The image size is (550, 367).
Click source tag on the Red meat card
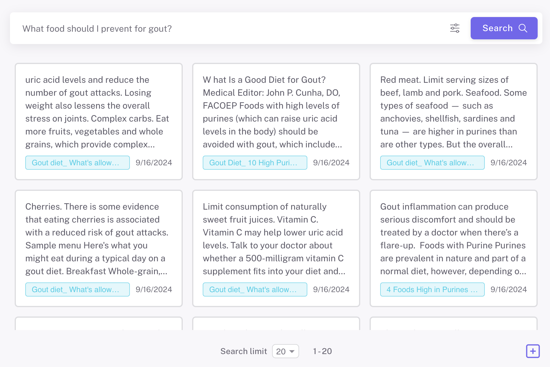432,163
